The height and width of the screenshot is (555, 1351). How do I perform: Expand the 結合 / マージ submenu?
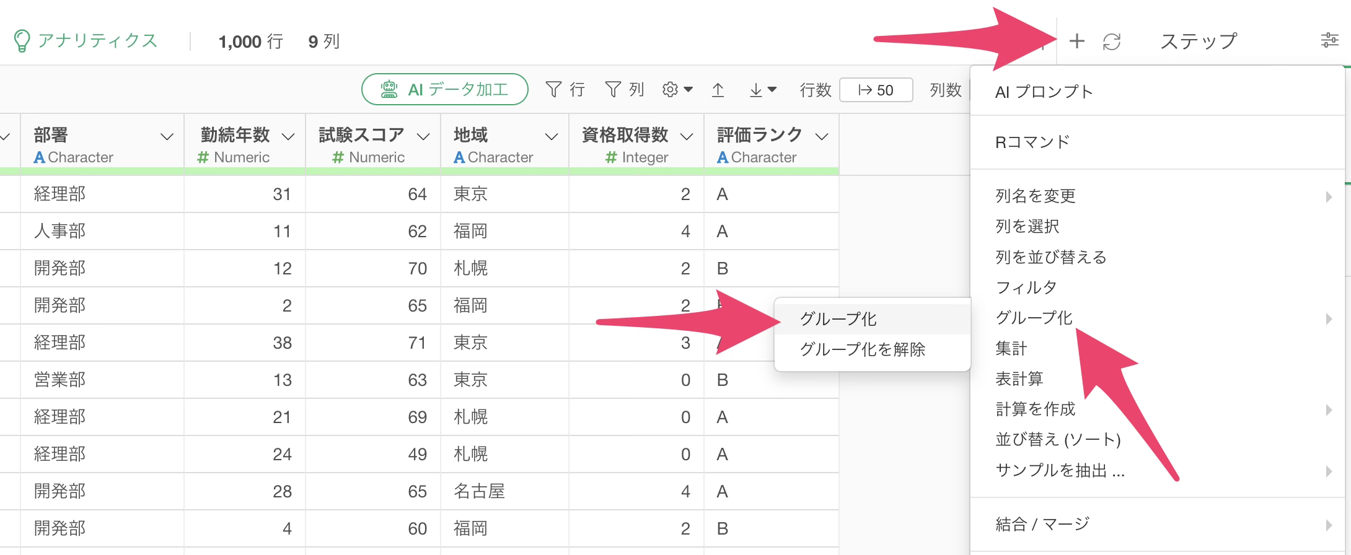click(x=1042, y=525)
